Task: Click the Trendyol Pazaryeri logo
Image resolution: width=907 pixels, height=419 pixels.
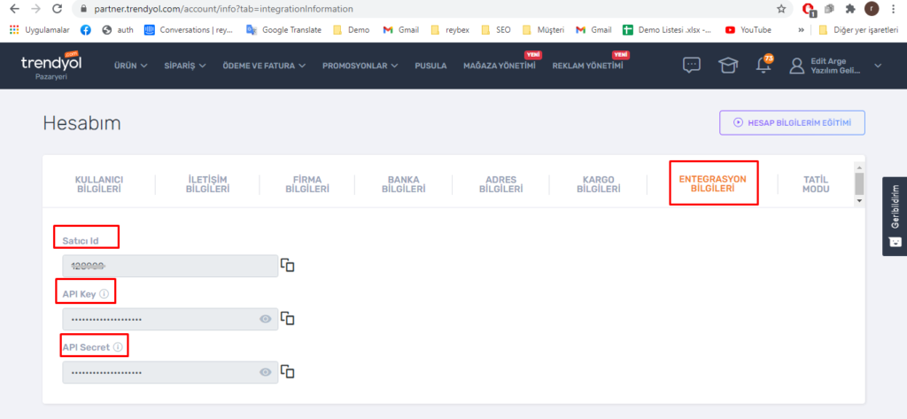Action: point(50,65)
